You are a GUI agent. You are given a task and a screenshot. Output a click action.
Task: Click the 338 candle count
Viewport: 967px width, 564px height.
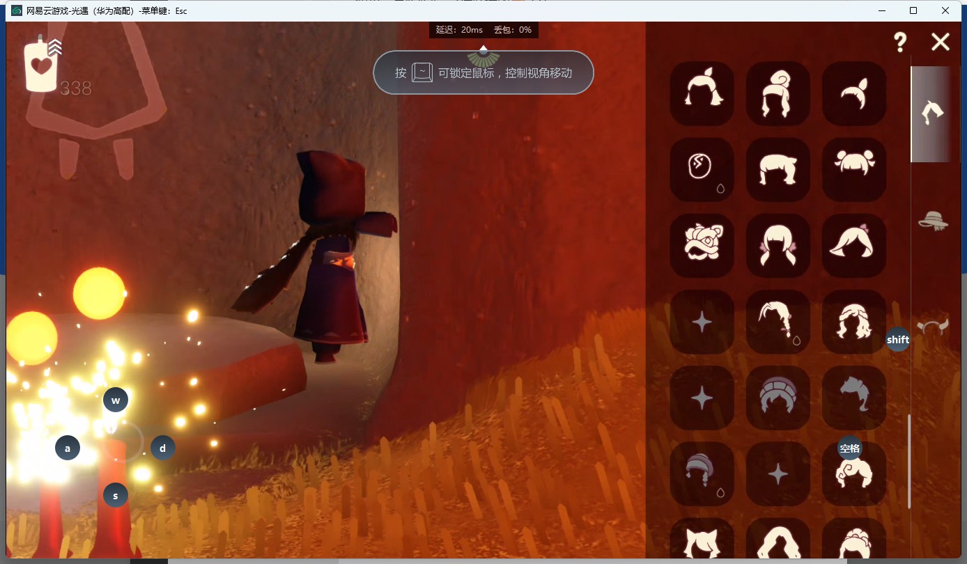tap(76, 88)
